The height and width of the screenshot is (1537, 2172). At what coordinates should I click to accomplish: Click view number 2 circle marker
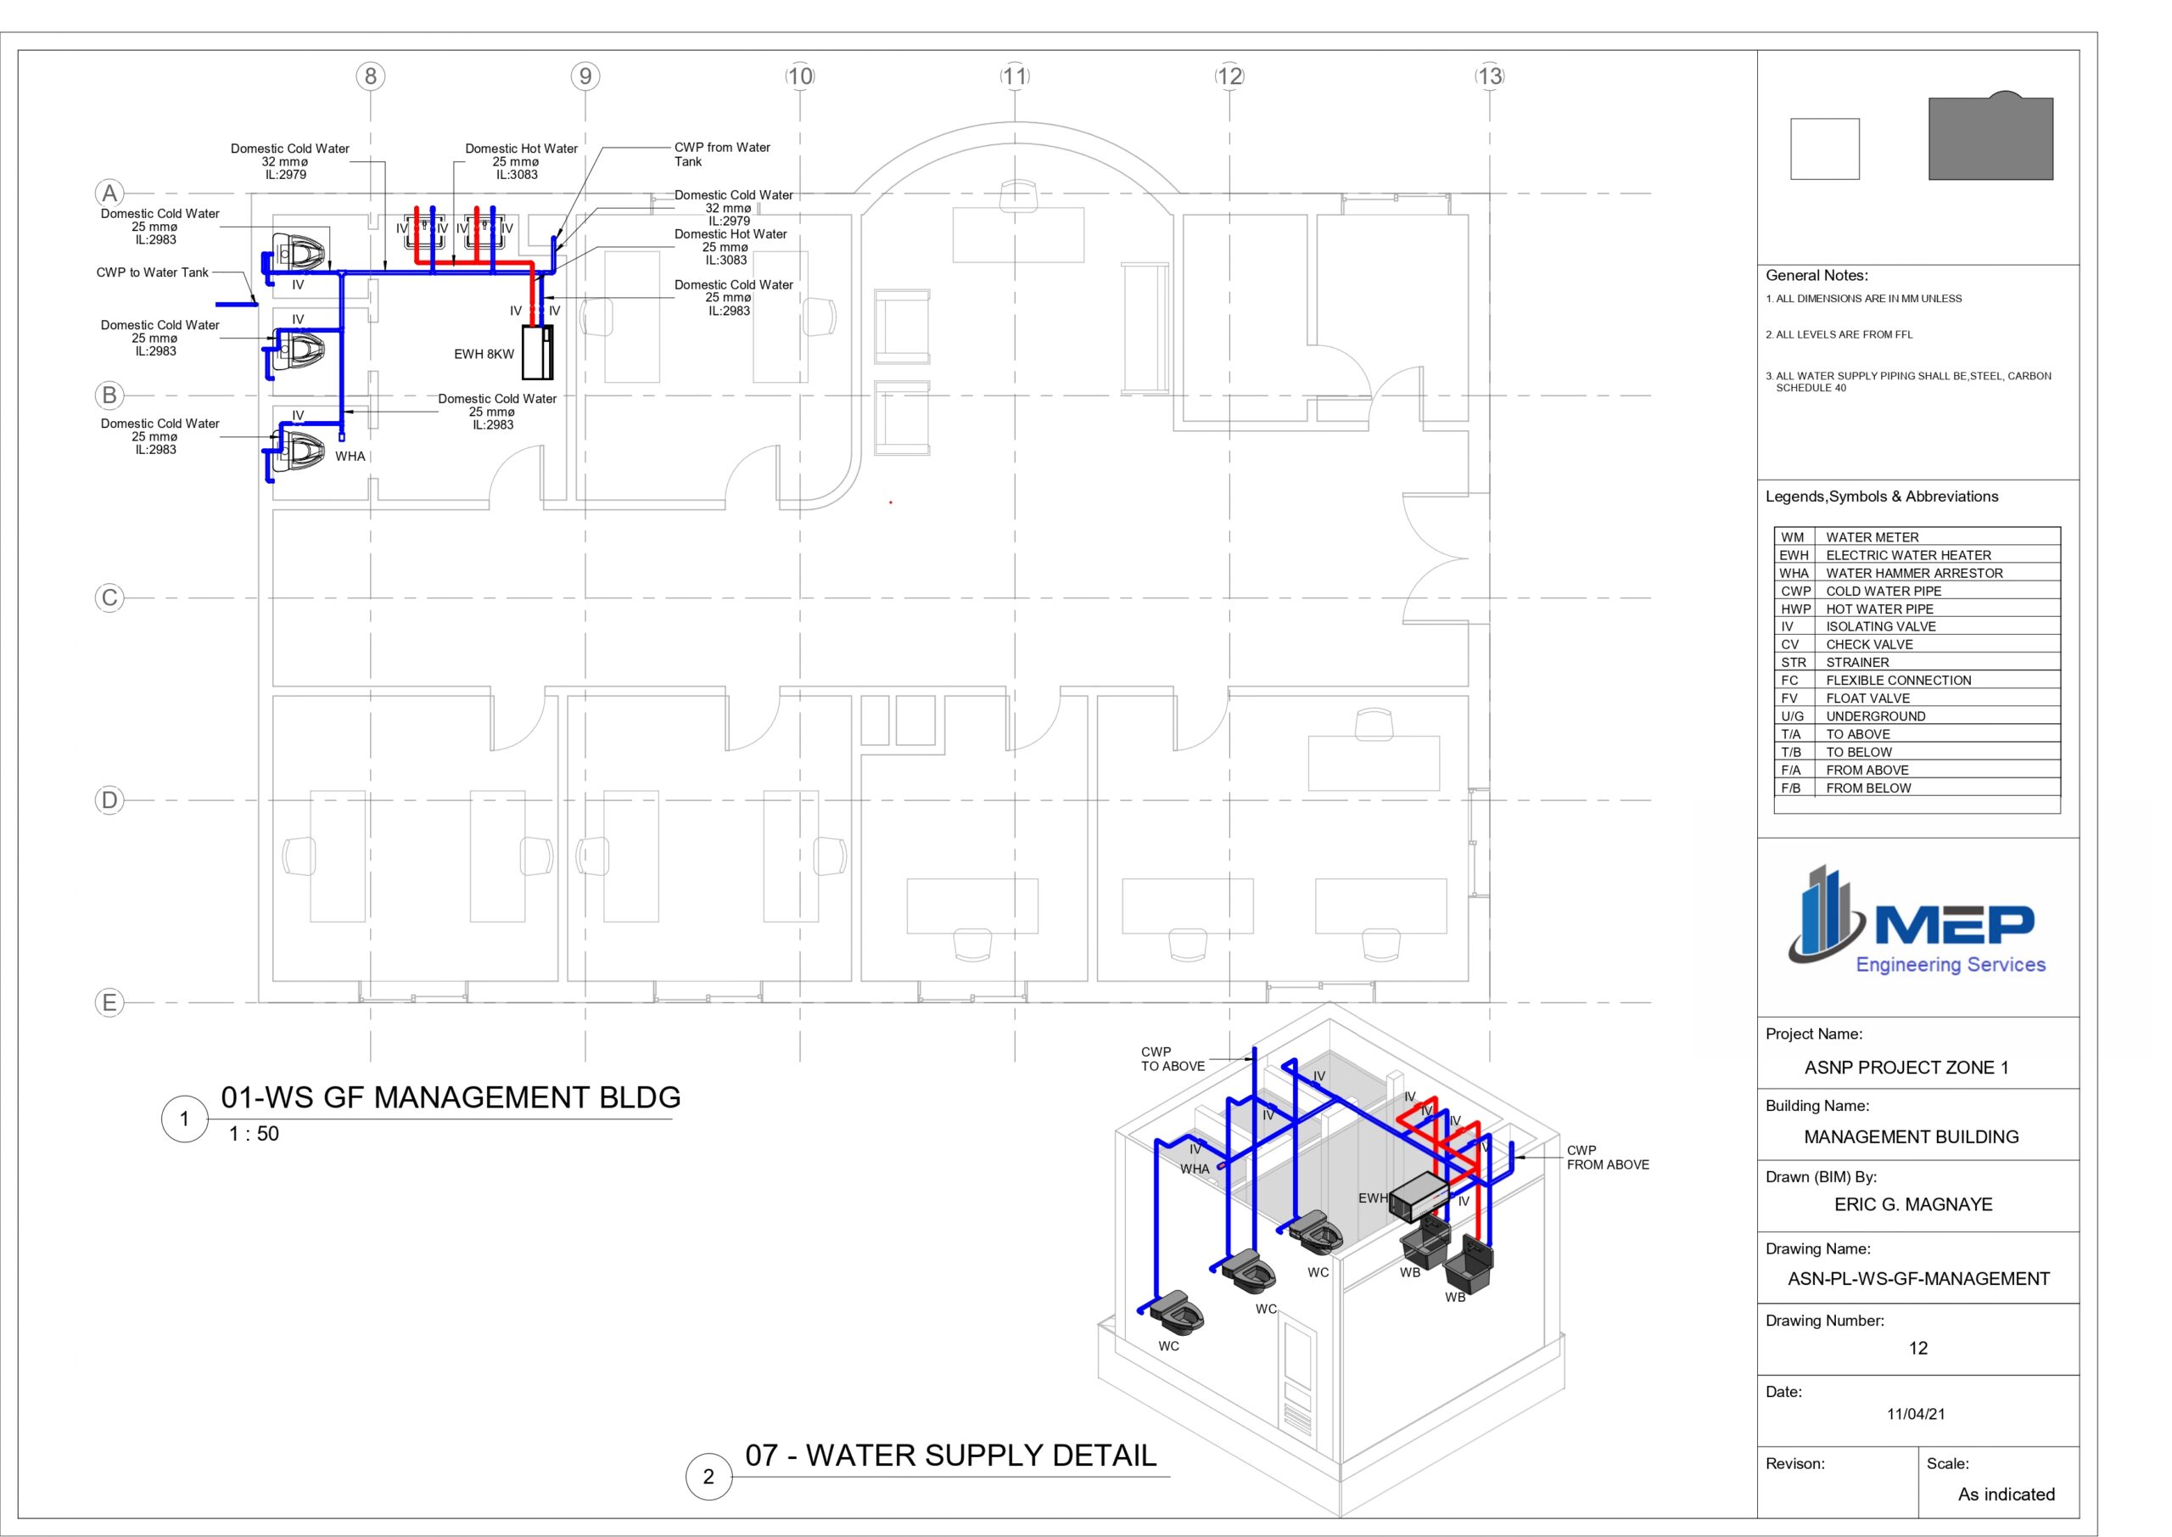[x=708, y=1477]
